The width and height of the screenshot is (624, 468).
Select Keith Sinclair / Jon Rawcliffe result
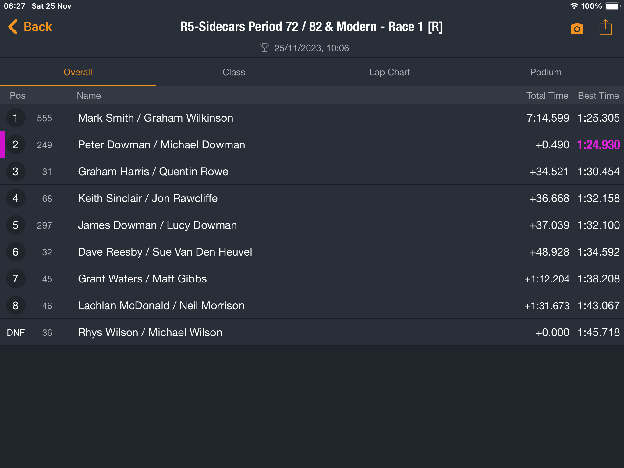click(x=312, y=198)
